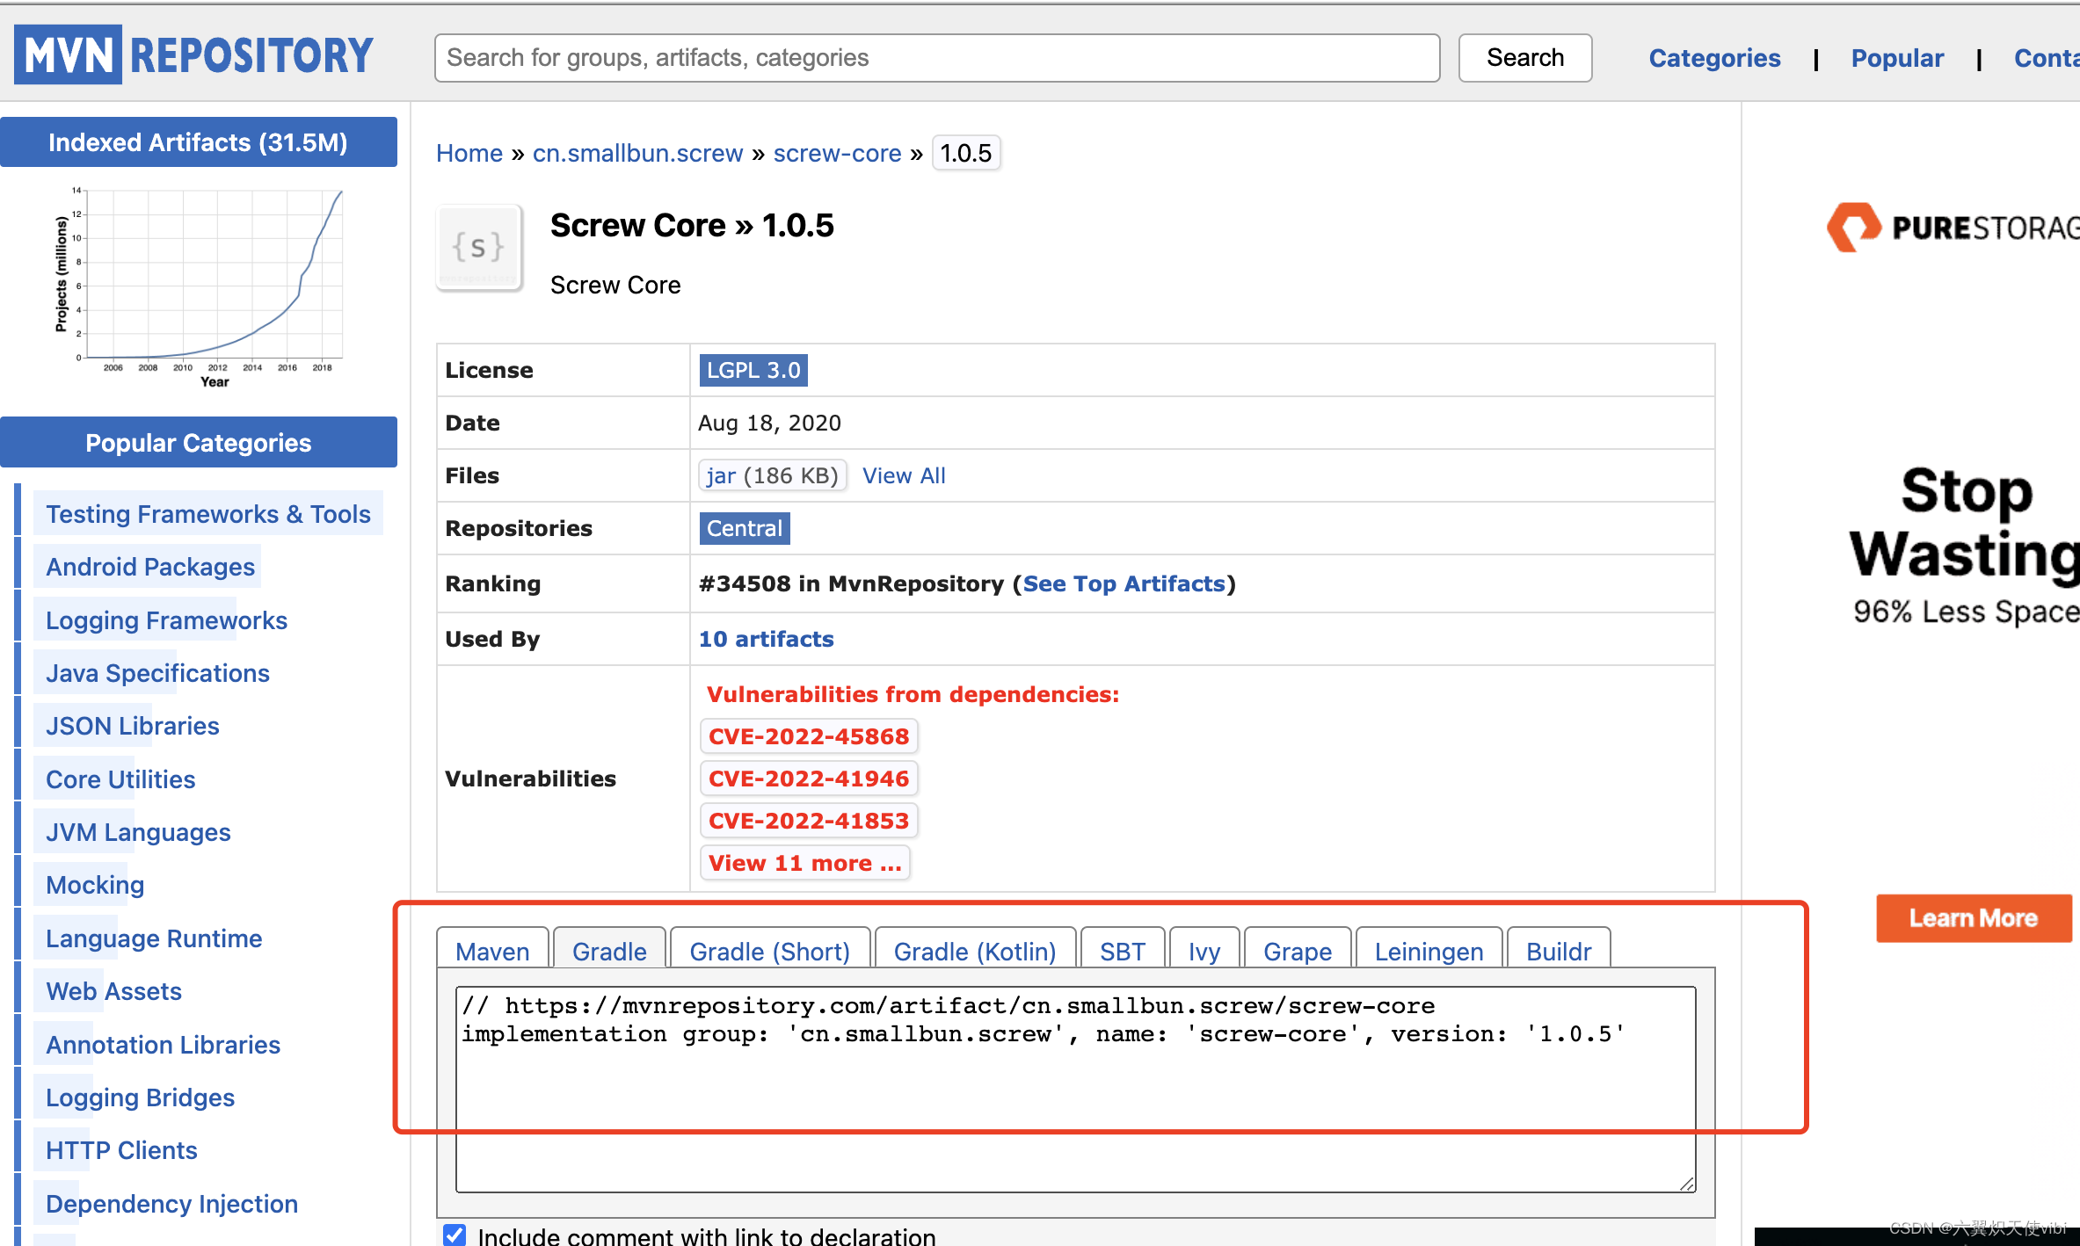
Task: Click the LGPL 3.0 license tag
Action: (753, 370)
